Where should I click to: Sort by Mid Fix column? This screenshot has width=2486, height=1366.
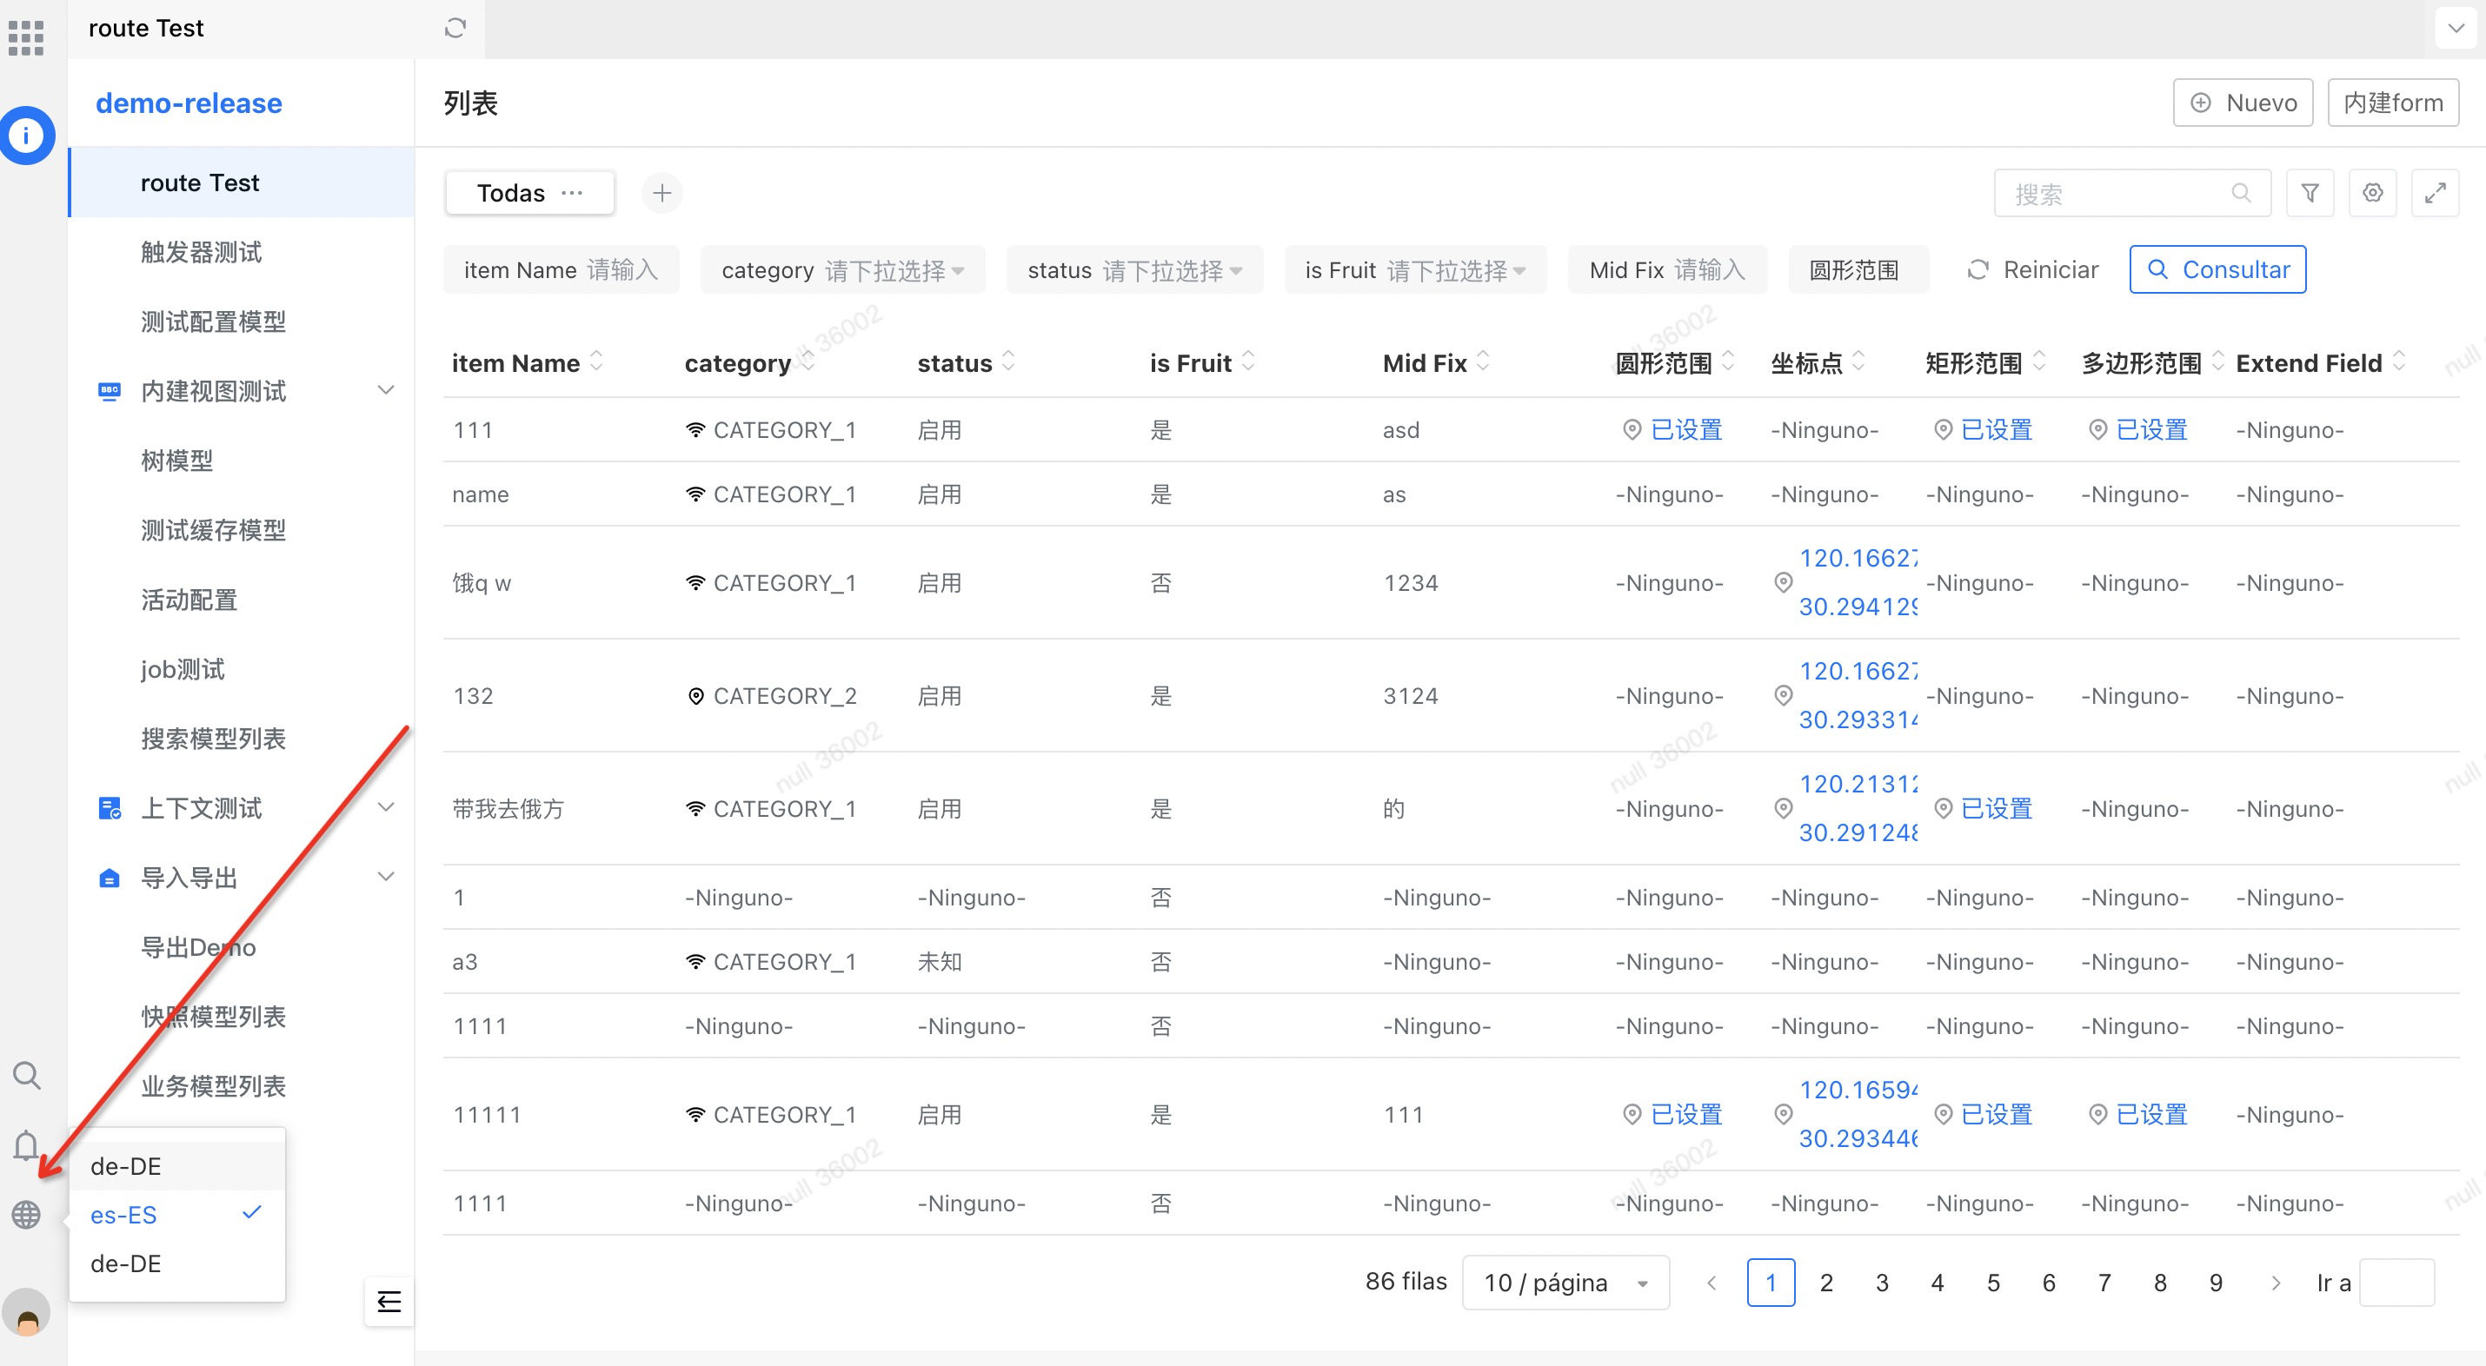tap(1483, 361)
